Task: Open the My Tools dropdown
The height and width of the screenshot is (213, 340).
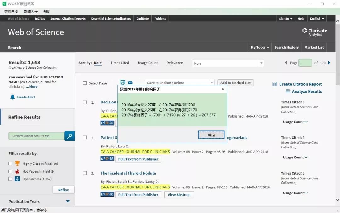Action: (x=260, y=47)
